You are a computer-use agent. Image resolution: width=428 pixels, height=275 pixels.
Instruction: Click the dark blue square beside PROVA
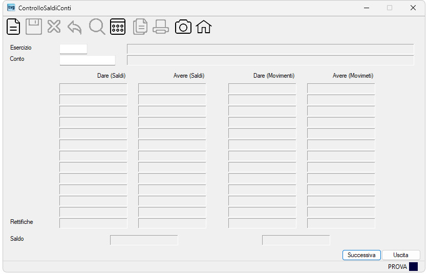coord(413,266)
